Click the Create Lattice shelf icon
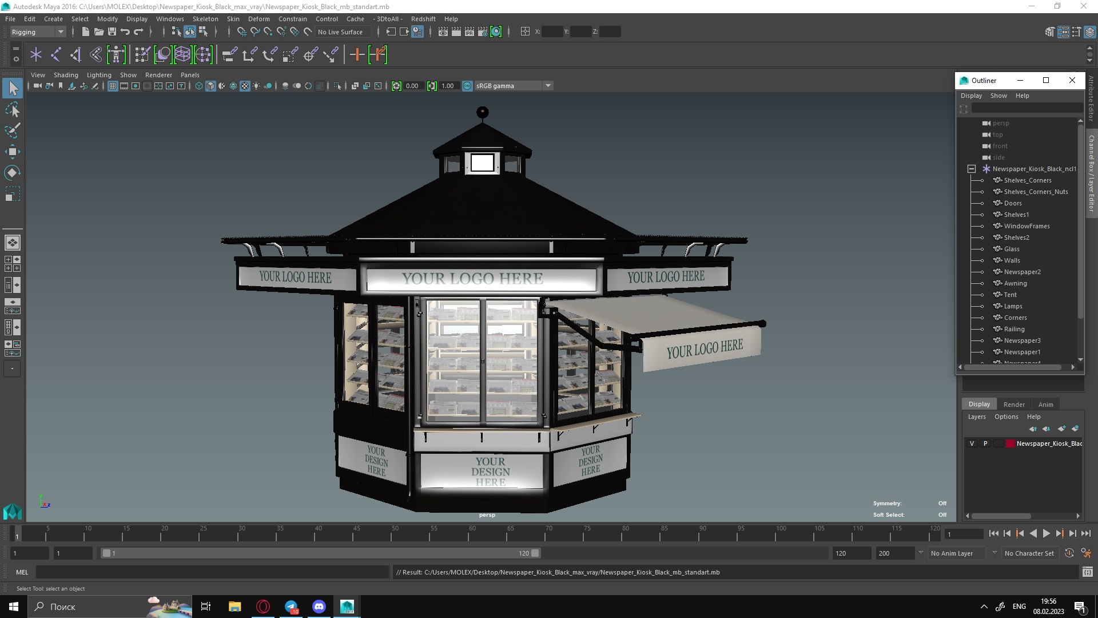The image size is (1098, 618). pos(182,55)
